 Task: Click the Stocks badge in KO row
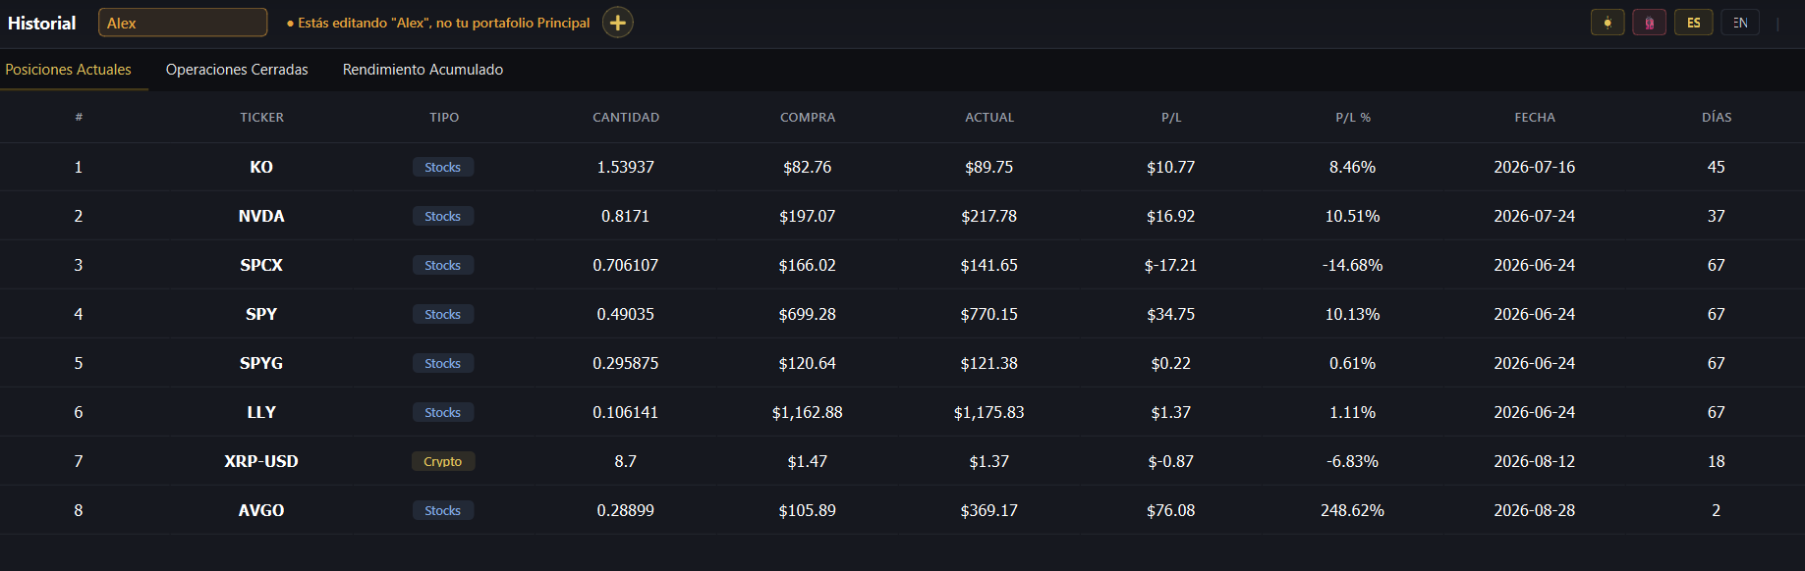coord(443,167)
